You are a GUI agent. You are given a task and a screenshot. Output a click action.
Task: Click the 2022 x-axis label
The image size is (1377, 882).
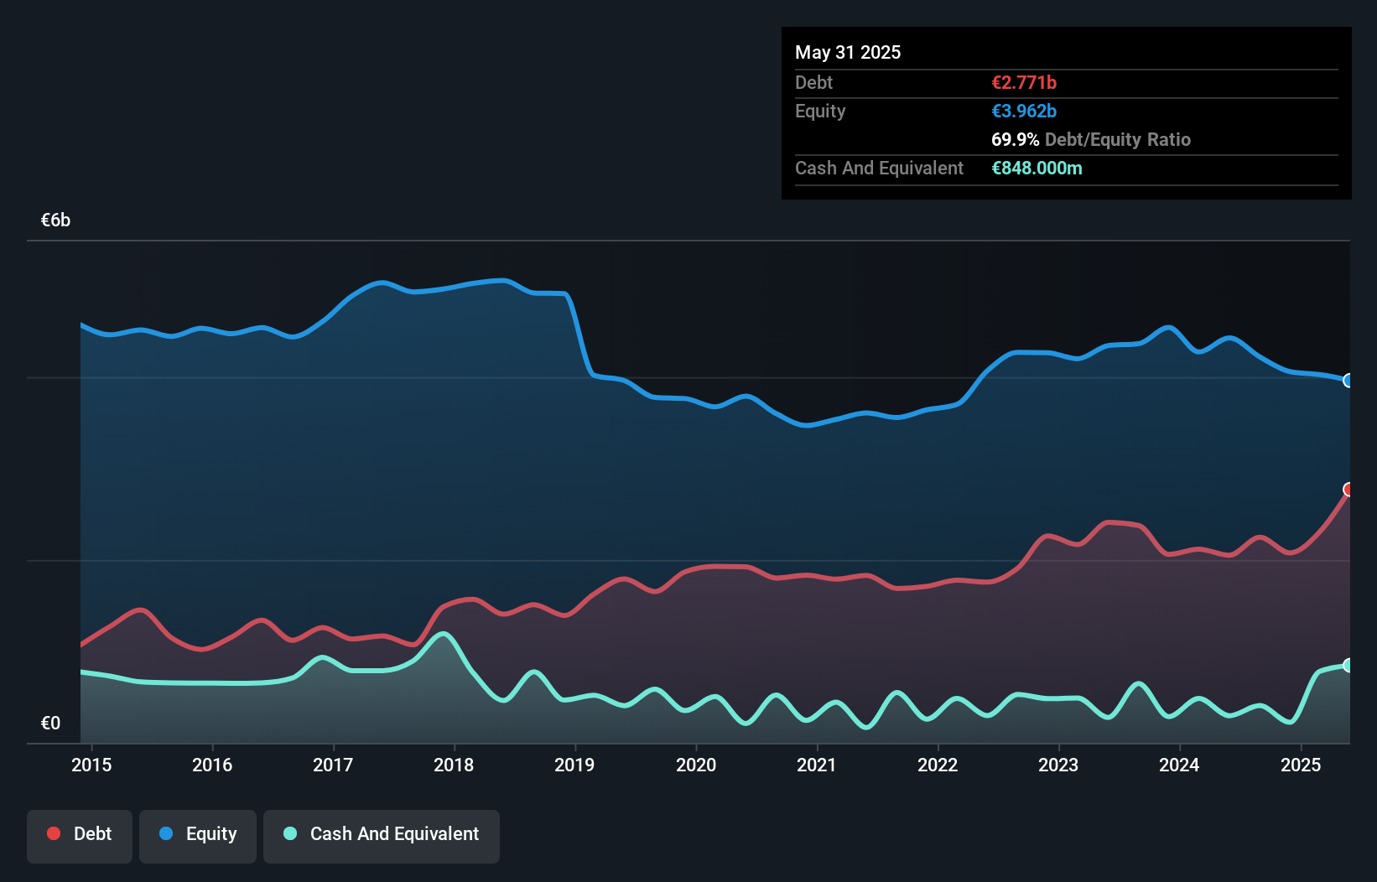938,765
